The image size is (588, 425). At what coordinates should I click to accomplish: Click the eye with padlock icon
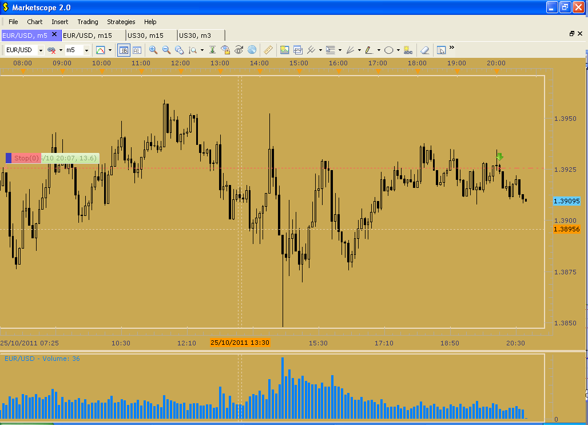[x=225, y=50]
